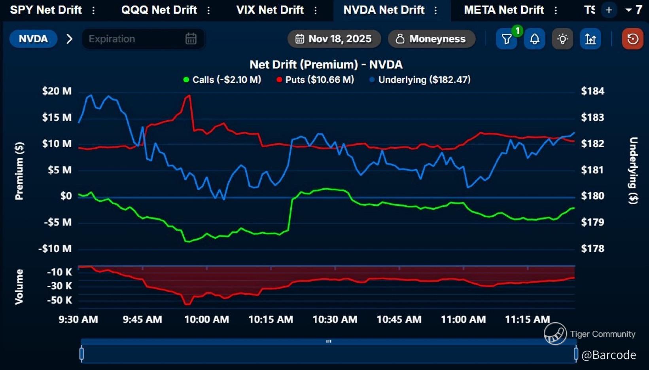Open NVDA Net Drift tab options menu
The image size is (649, 370).
tap(436, 10)
